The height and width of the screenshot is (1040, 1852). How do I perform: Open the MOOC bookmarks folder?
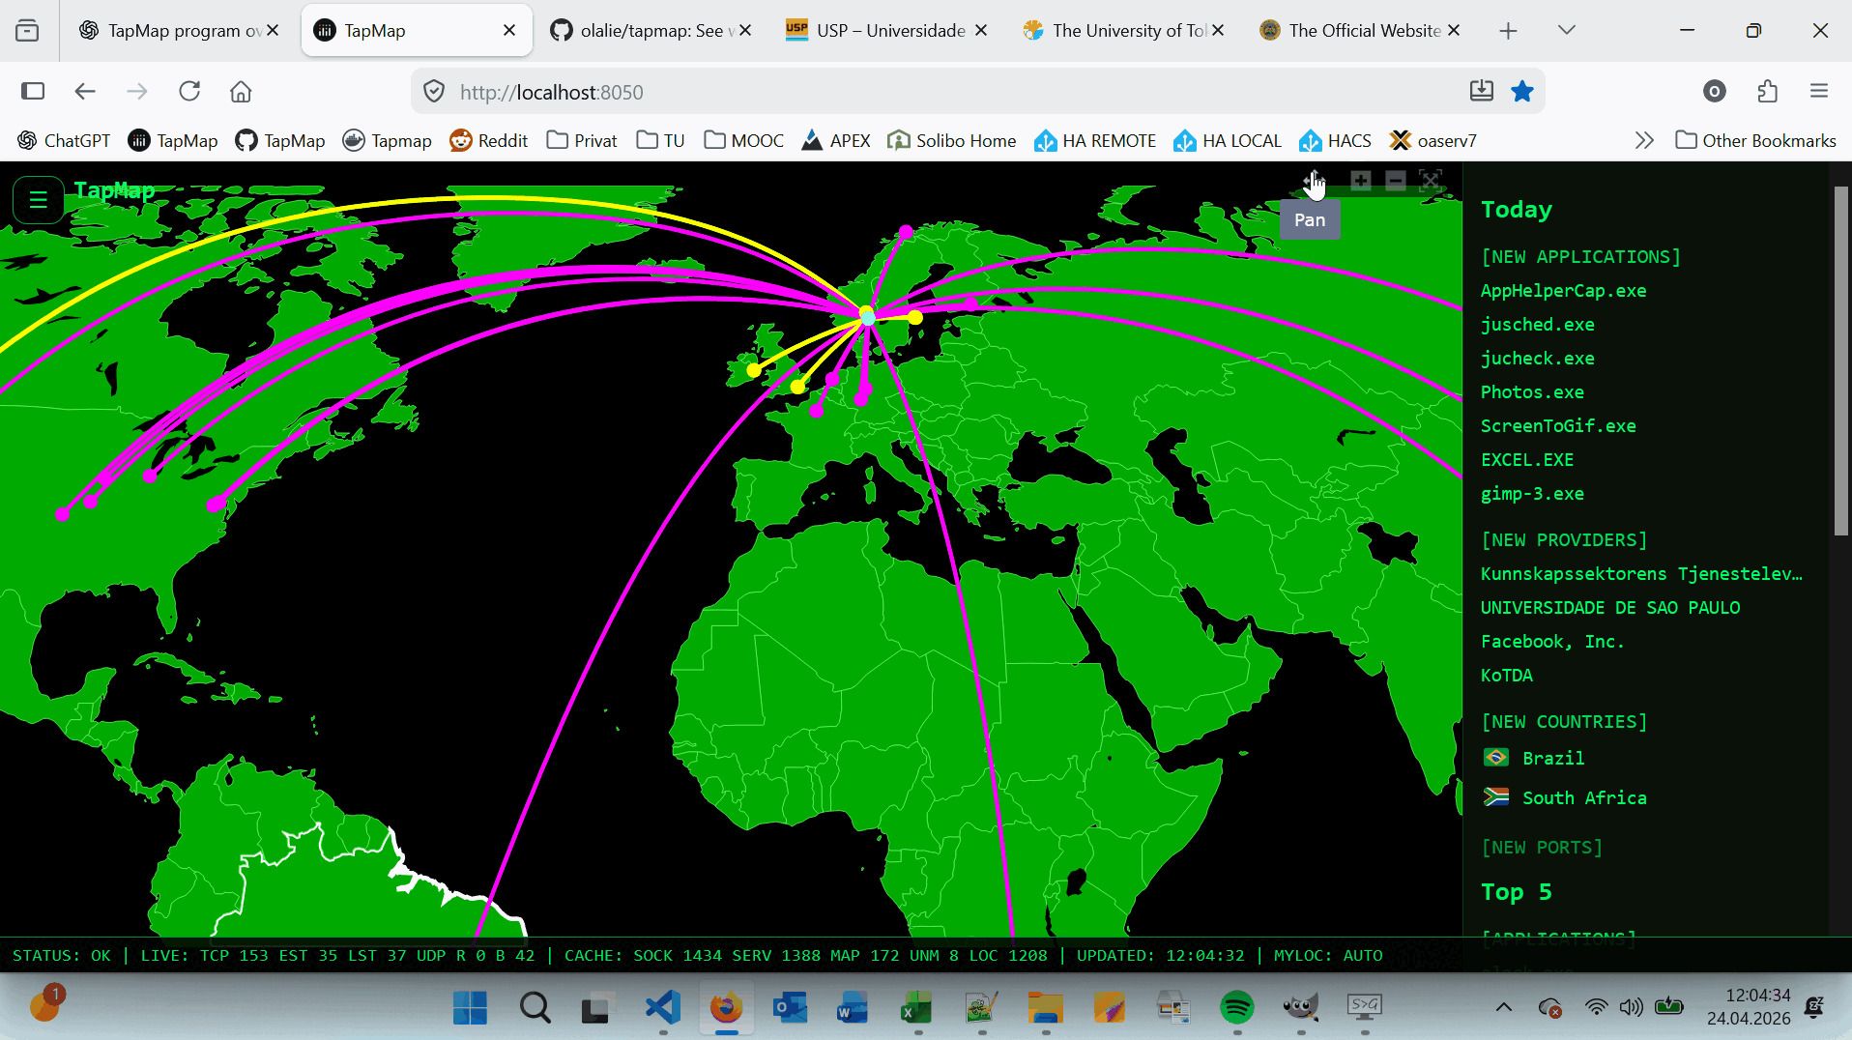(743, 140)
